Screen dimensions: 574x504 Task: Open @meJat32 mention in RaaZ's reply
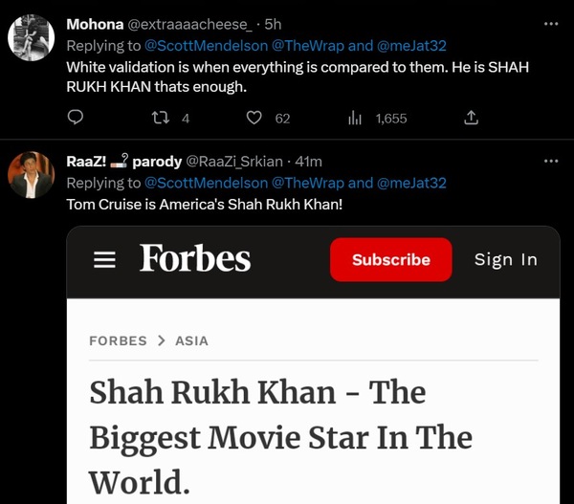click(412, 183)
